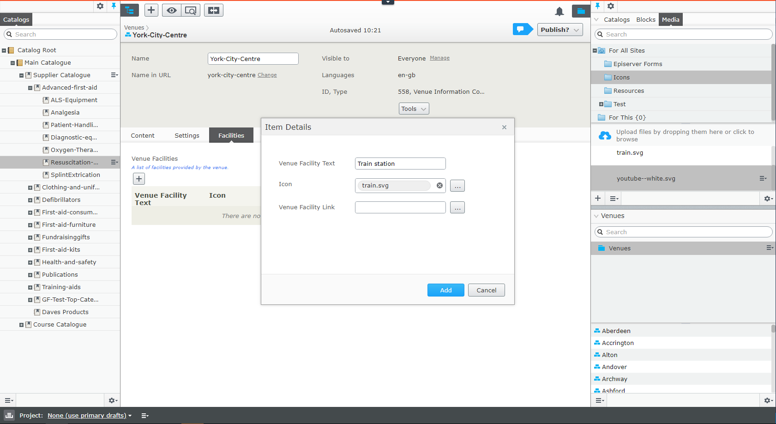Image resolution: width=776 pixels, height=424 pixels.
Task: Add a new venue facility with the plus icon
Action: pos(138,178)
